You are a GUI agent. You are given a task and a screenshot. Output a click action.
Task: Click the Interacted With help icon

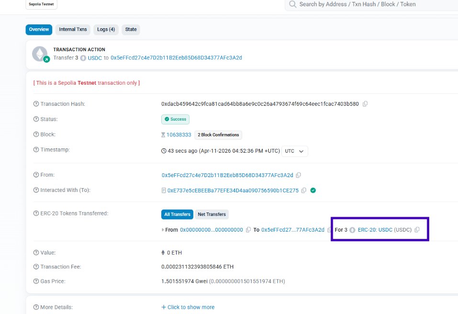point(36,190)
